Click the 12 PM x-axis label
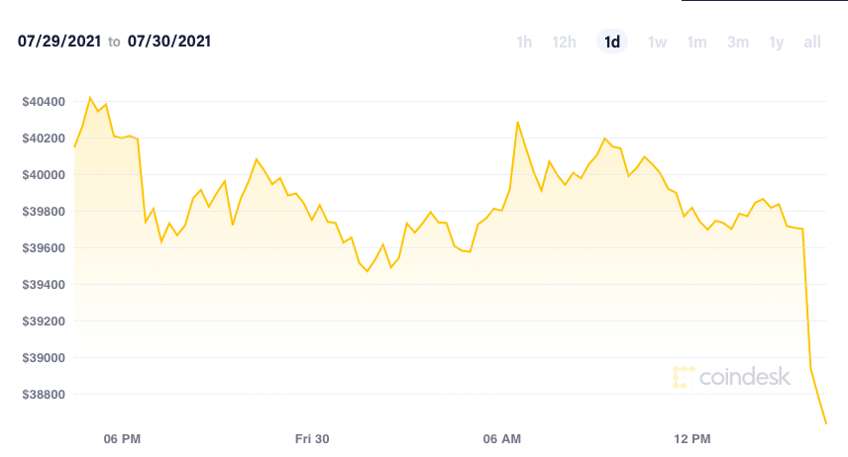This screenshot has width=848, height=457. 692,438
